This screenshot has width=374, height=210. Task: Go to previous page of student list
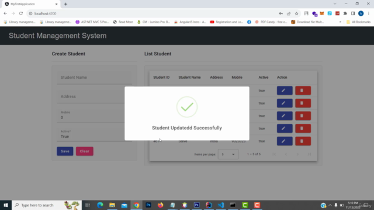[286, 154]
